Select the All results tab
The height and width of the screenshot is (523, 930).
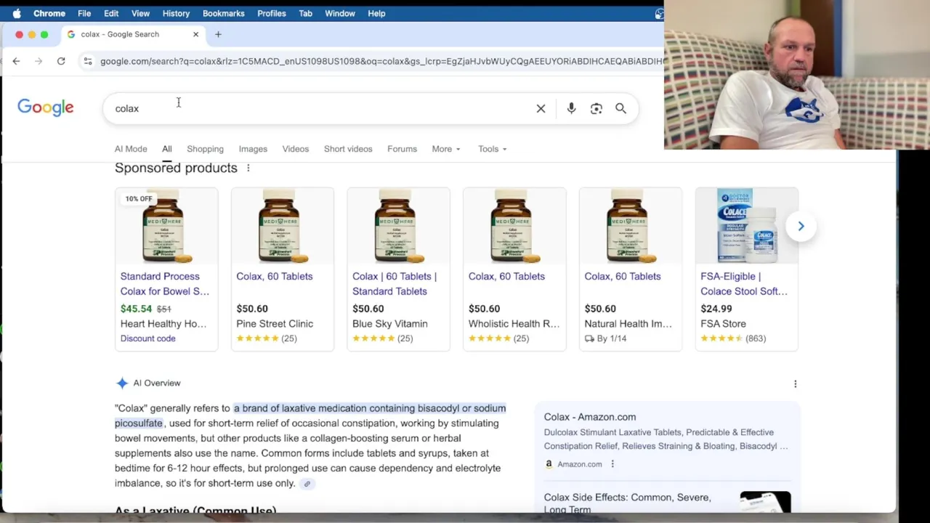coord(167,149)
